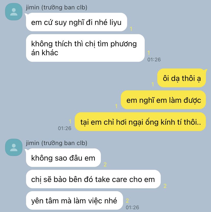The height and width of the screenshot is (212, 211).
Task: Tap the 01:26 timestamp beside the "ống kính" message
Action: tap(64, 128)
